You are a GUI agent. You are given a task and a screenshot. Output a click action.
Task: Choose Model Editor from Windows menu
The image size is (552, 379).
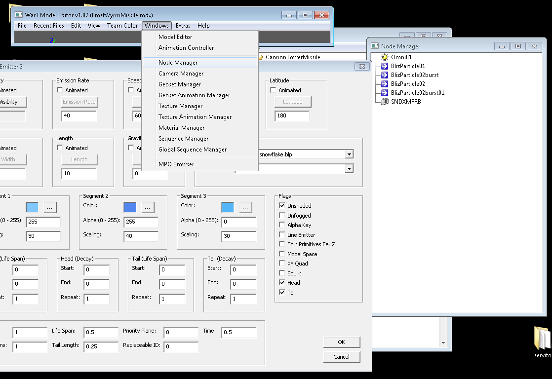(x=200, y=37)
